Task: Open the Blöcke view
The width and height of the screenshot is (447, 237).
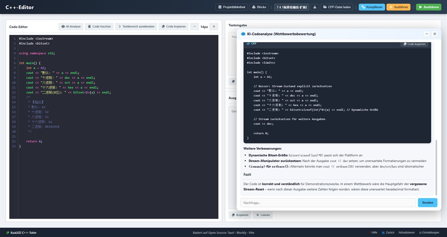Action: click(259, 7)
